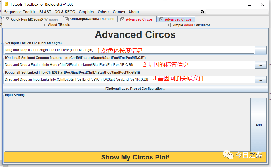Click Load Preset Configuration button
The image size is (271, 167).
[x=135, y=89]
